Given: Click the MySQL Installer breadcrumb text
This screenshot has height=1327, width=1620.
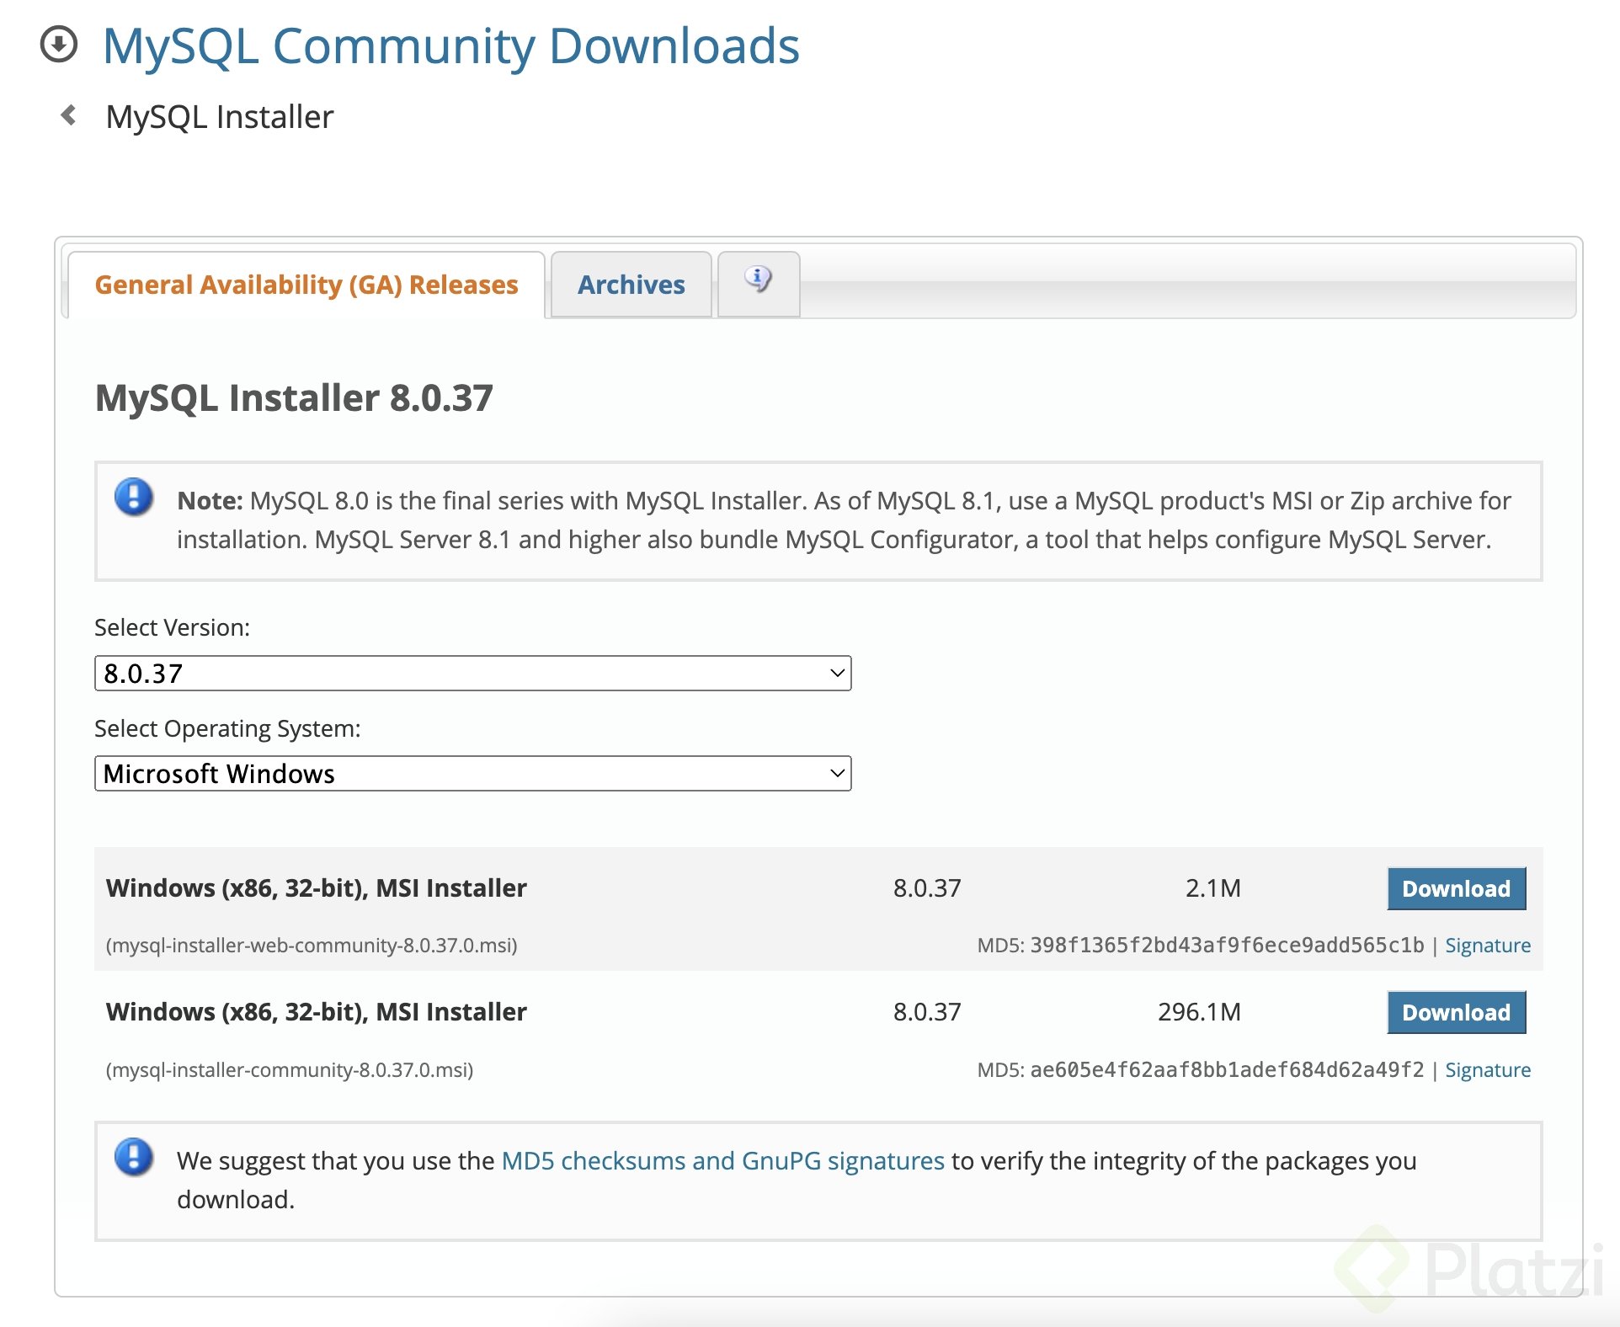Looking at the screenshot, I should [x=220, y=116].
